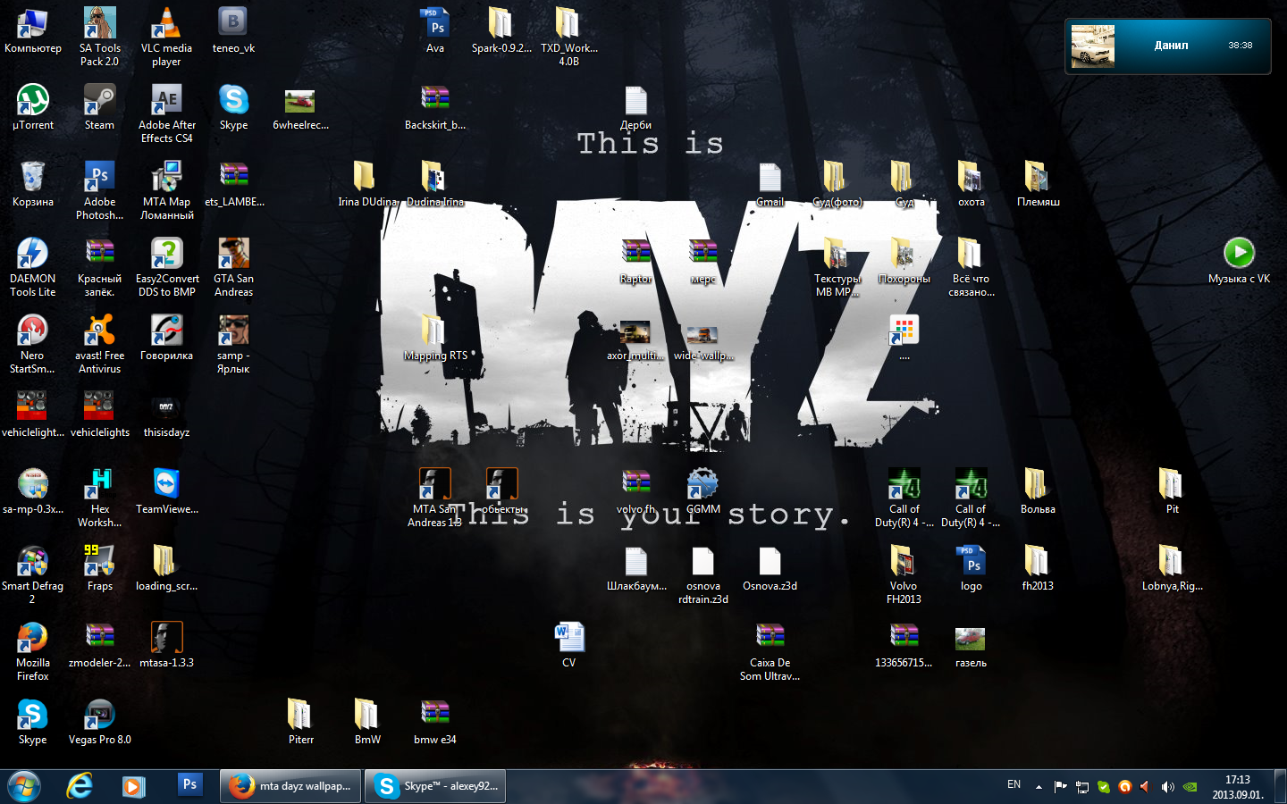This screenshot has height=804, width=1287.
Task: Click the EN language indicator
Action: pos(1014,785)
